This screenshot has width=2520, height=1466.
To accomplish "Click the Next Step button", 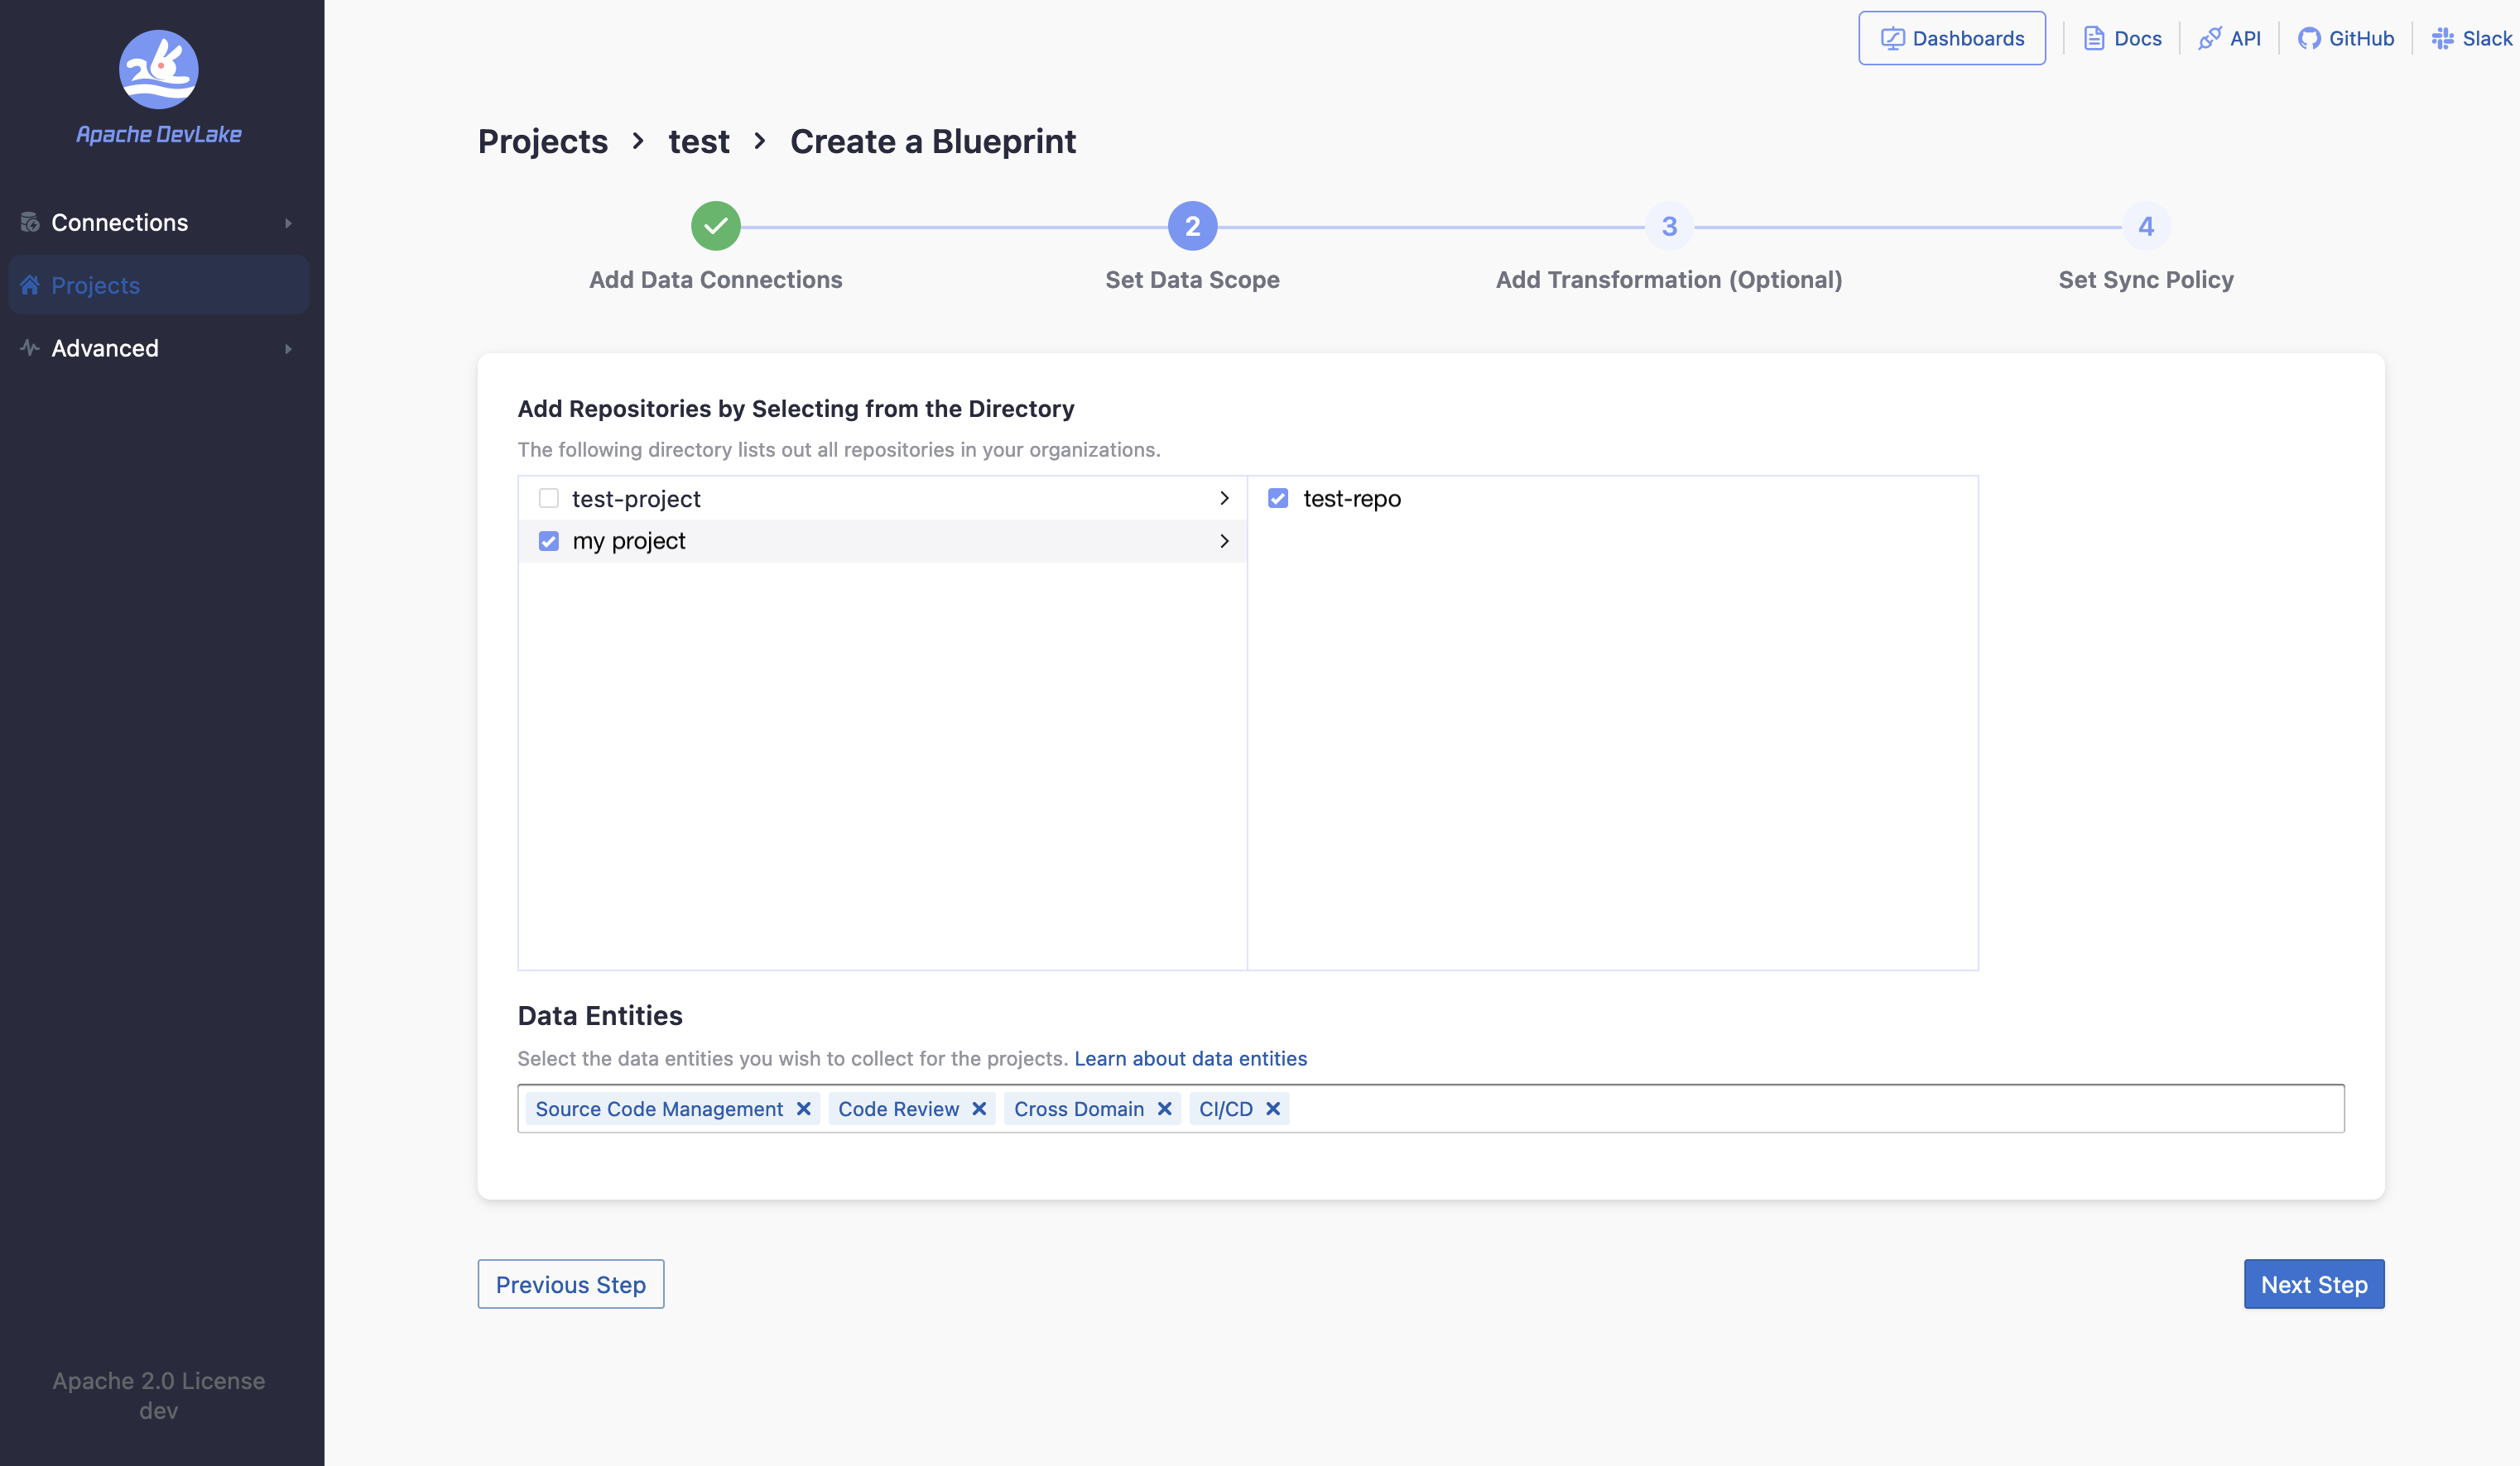I will click(2314, 1282).
